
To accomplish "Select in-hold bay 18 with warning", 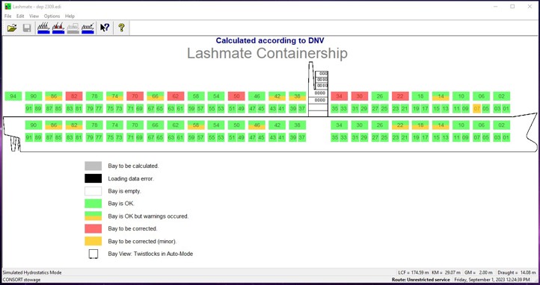I will [420, 125].
